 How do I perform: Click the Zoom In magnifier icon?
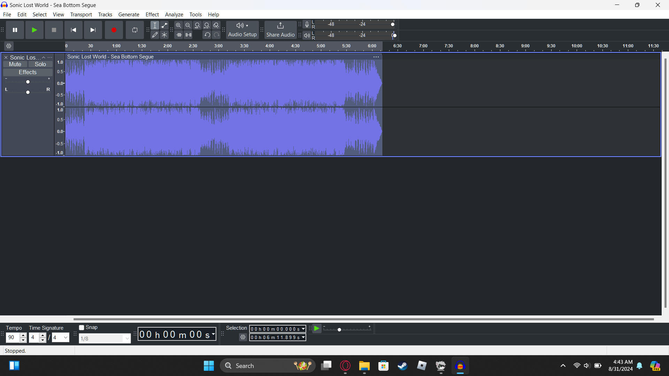(178, 25)
